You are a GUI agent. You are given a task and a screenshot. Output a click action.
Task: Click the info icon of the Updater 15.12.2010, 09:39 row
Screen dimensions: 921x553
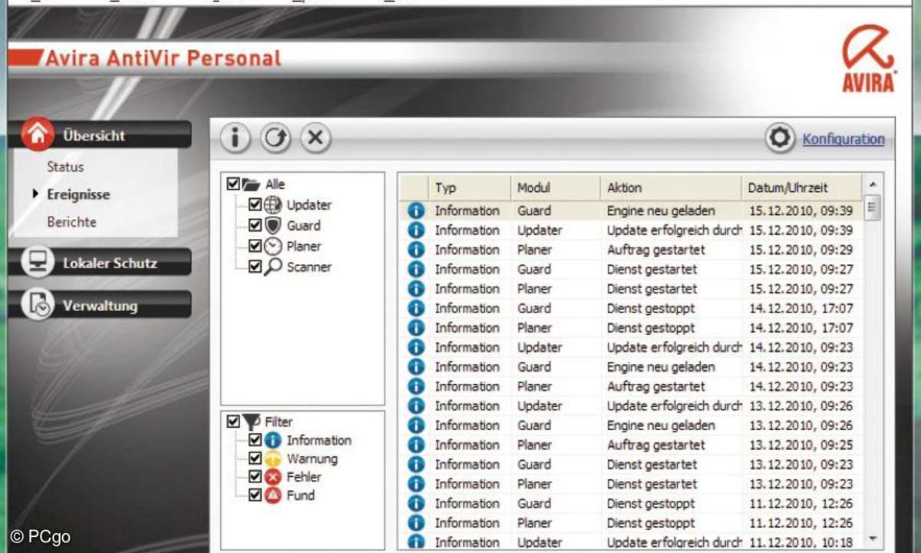click(x=416, y=230)
